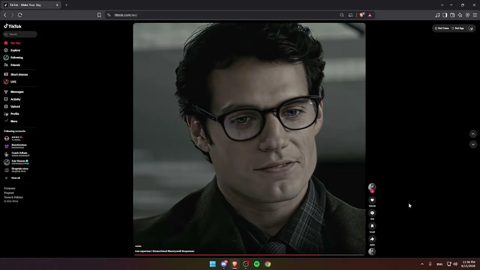Screen dimensions: 480x270
Task: Click the #superman hashtag
Action: pyautogui.click(x=188, y=251)
